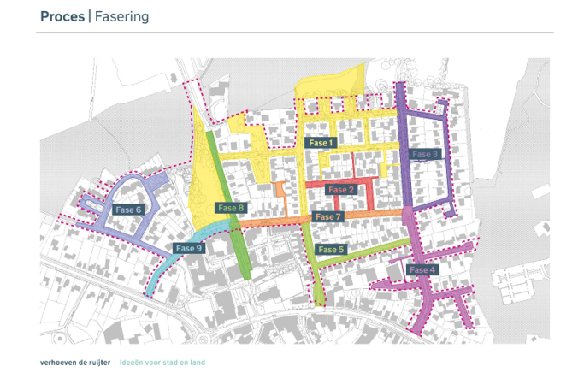Select the Fase 3 label
584x372 pixels.
(x=424, y=154)
